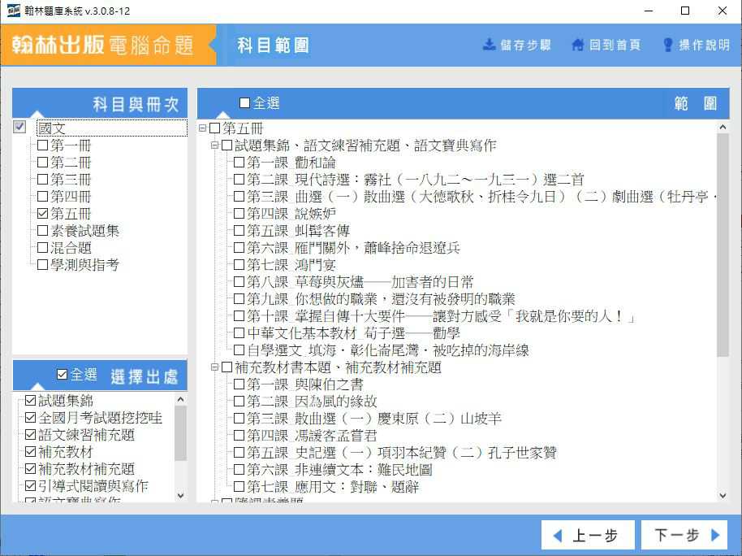Click the left arrow on 上一步
Viewport: 742px width, 556px height.
tap(558, 536)
